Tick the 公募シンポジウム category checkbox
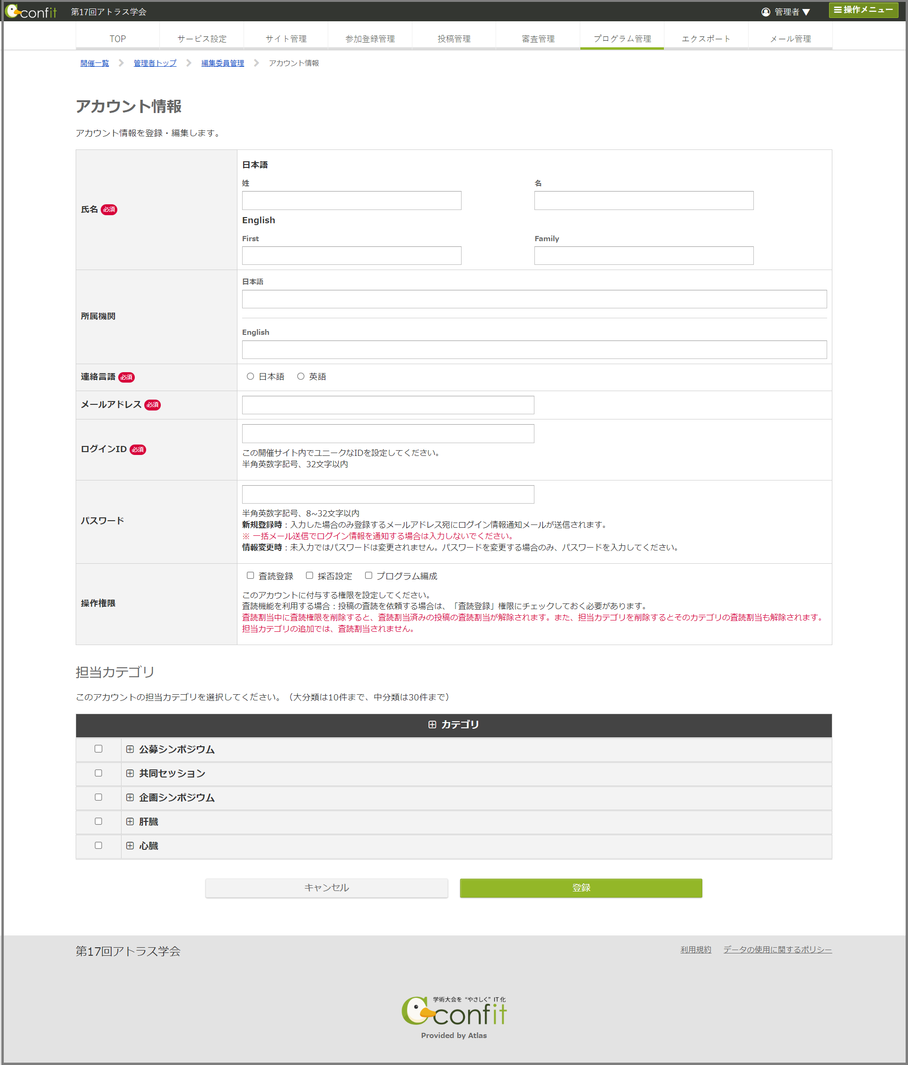The width and height of the screenshot is (908, 1065). (x=98, y=749)
